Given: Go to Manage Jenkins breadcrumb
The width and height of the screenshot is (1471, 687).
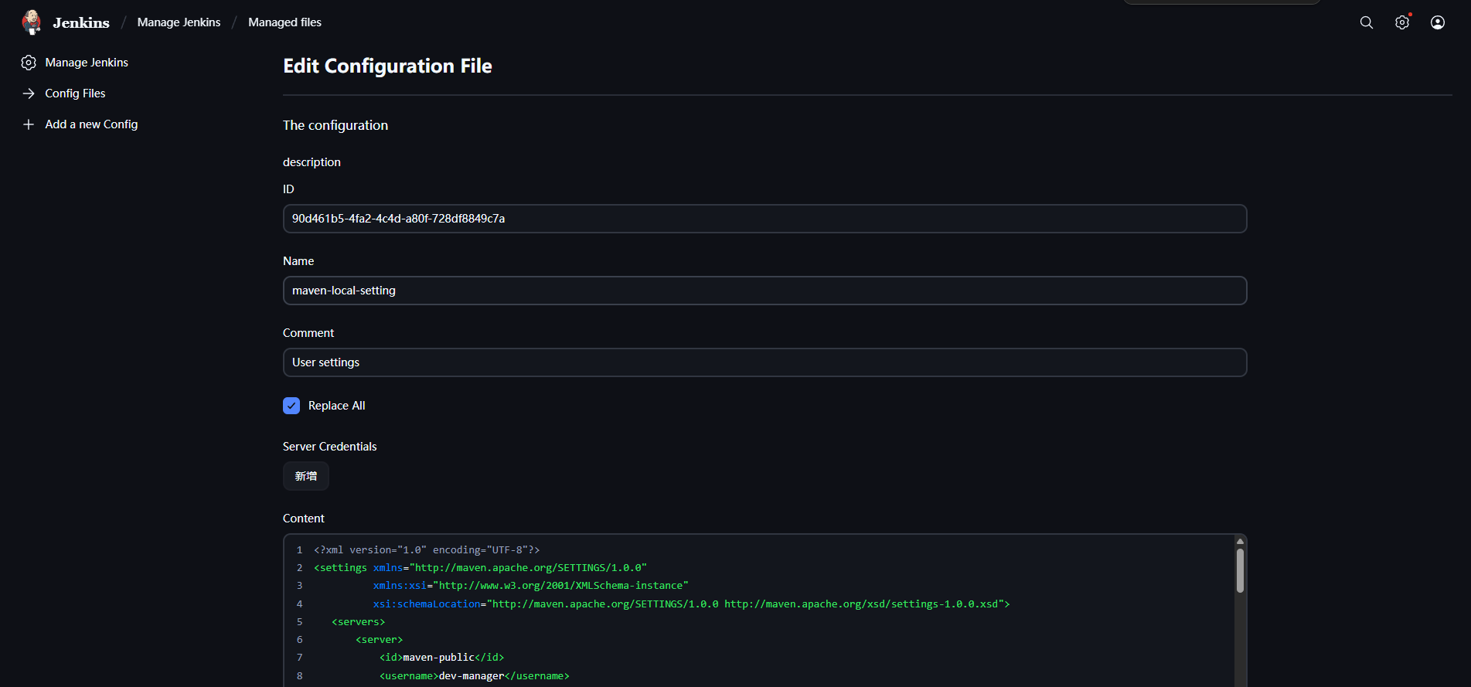Looking at the screenshot, I should [179, 22].
